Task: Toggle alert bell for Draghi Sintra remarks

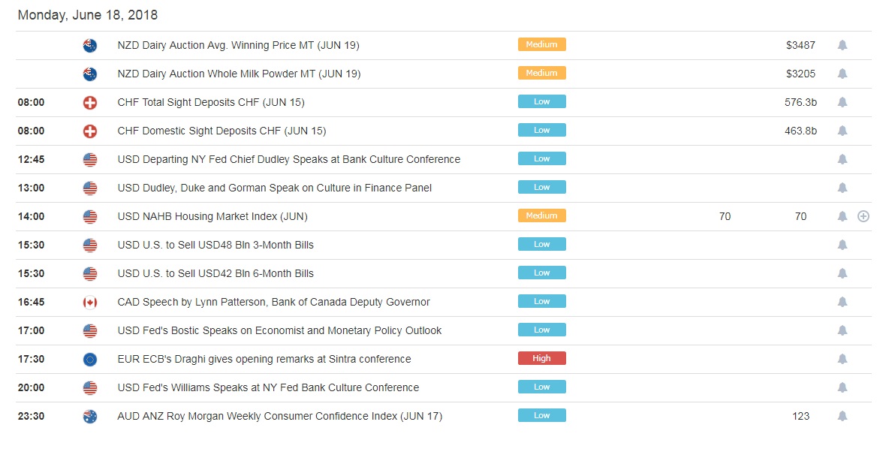Action: 842,360
